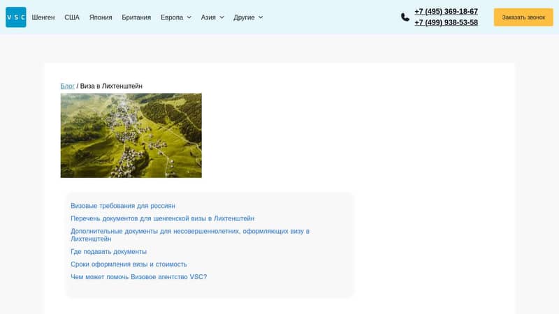This screenshot has width=559, height=314.
Task: Click the phone handset icon
Action: [x=405, y=17]
